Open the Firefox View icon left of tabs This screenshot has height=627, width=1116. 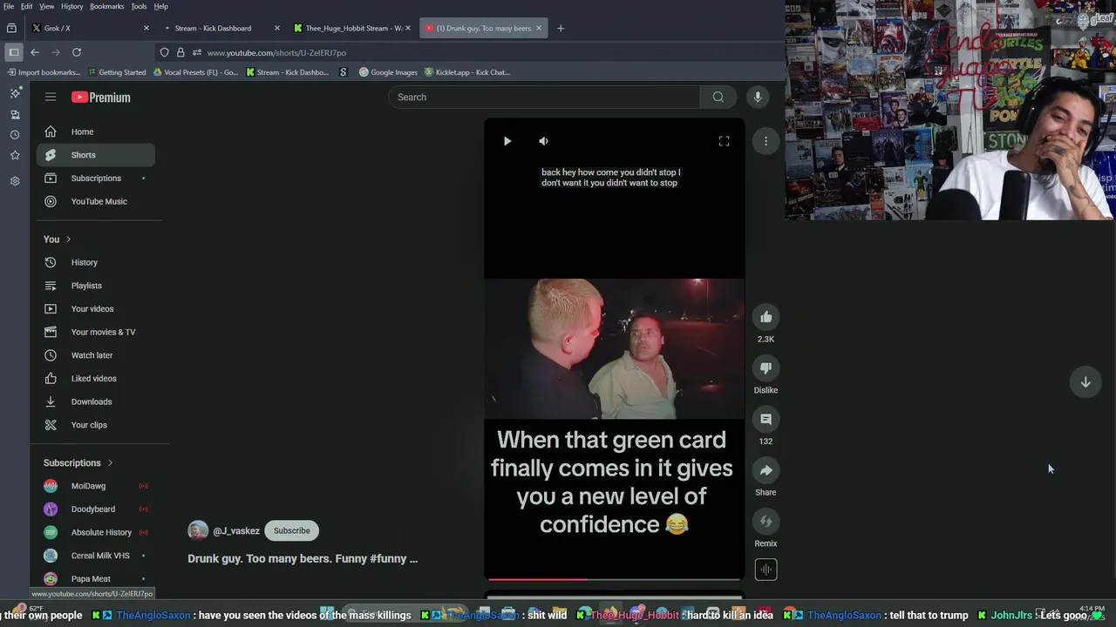click(x=11, y=28)
